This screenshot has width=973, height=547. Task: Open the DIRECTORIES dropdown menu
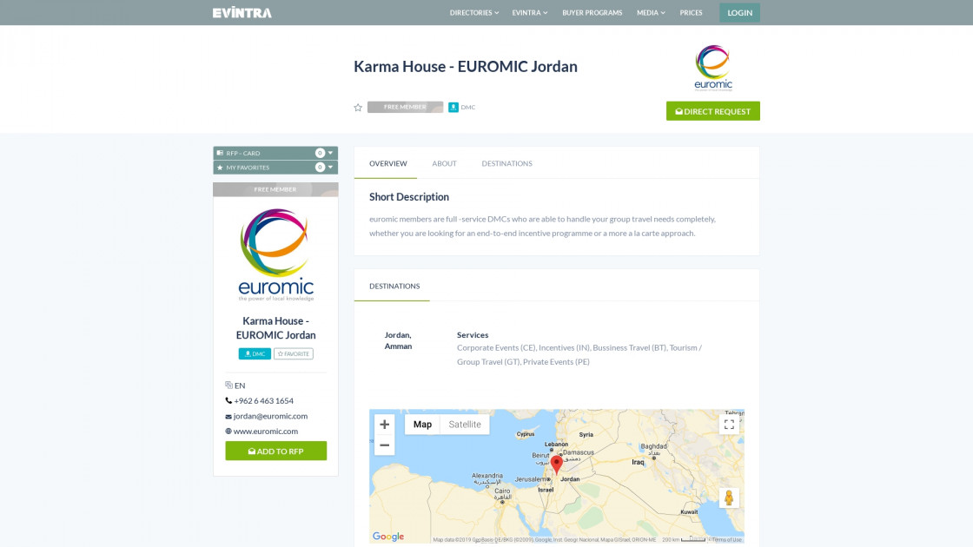(x=473, y=12)
